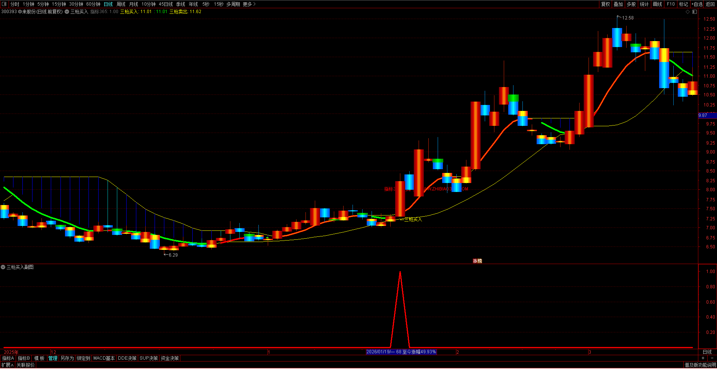Select the MACD基本 template

pos(104,358)
